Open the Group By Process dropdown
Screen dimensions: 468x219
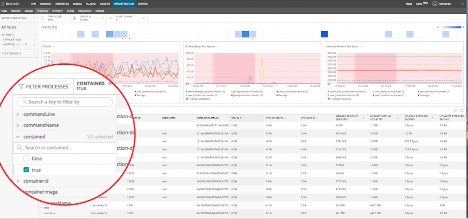click(97, 18)
